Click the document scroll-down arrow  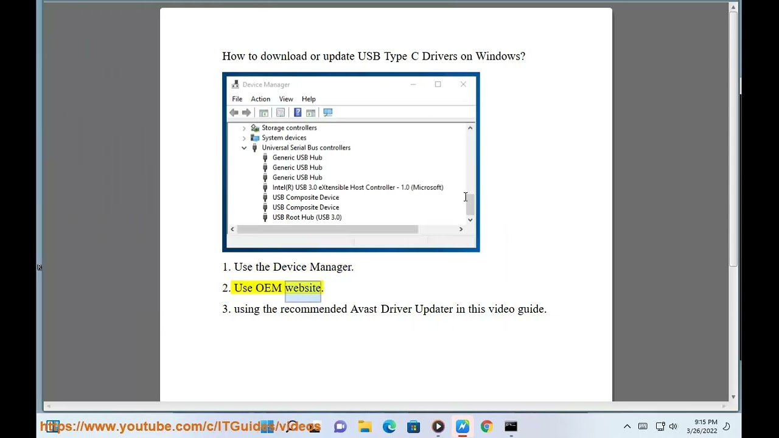733,397
